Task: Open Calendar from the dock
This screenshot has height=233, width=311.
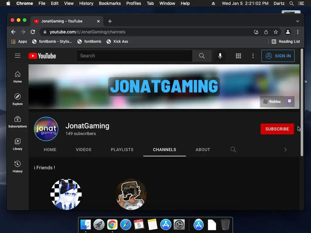Action: pyautogui.click(x=139, y=225)
